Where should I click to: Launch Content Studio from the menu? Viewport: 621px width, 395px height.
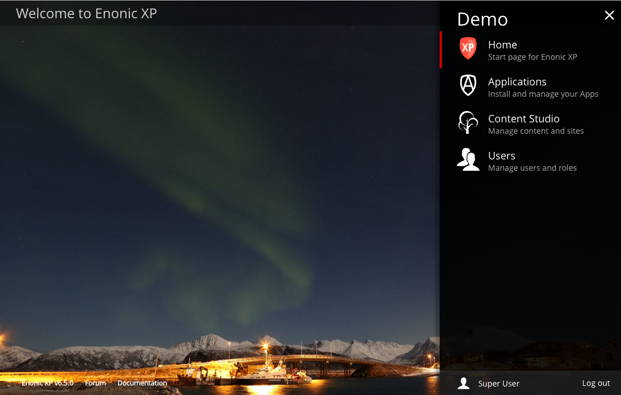[530, 124]
